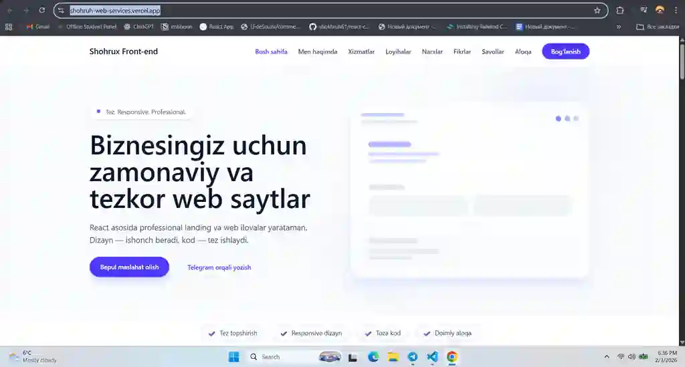Image resolution: width=685 pixels, height=367 pixels.
Task: Open Loyihalar nav item
Action: click(398, 51)
